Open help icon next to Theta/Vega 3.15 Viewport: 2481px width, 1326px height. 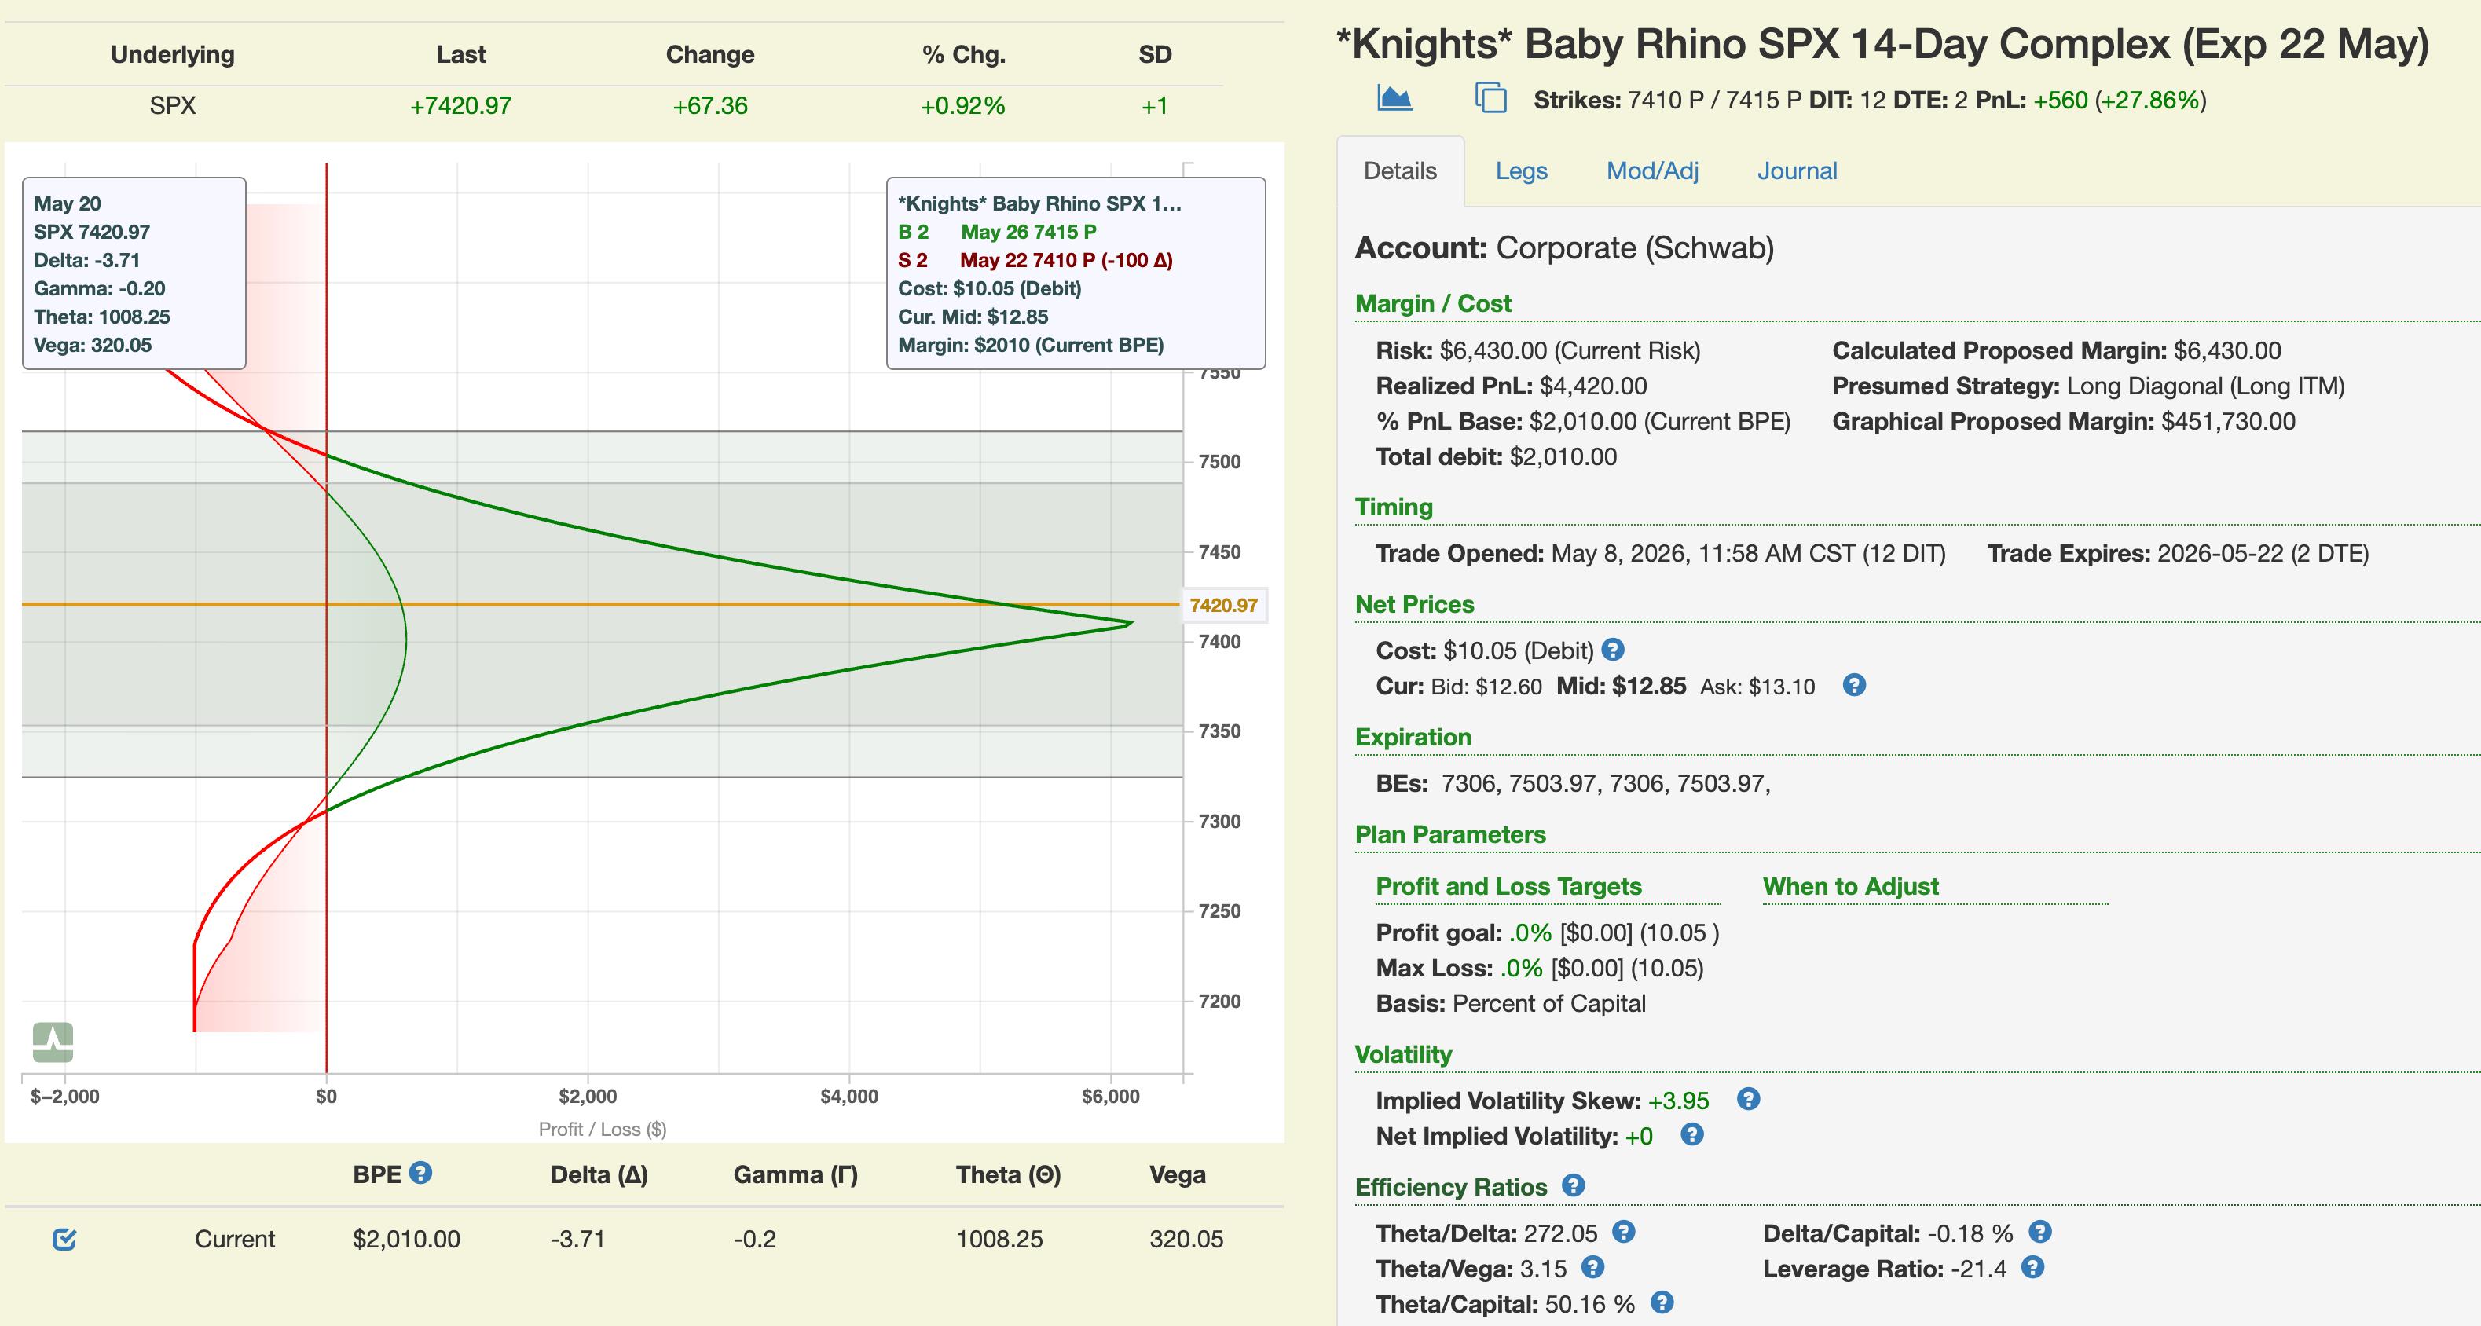click(x=1593, y=1267)
